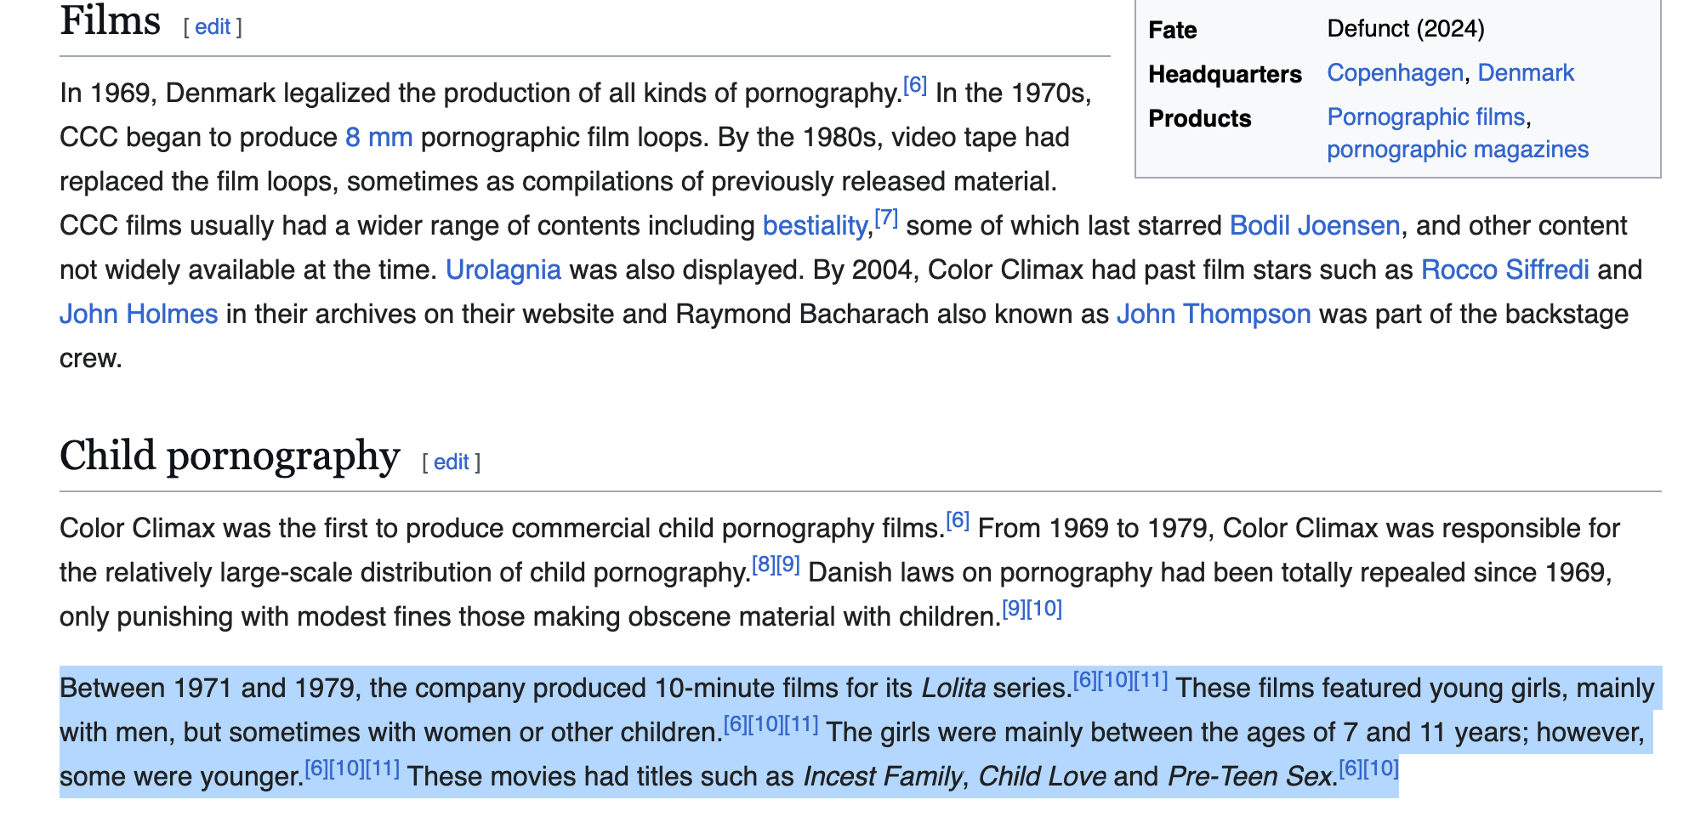The width and height of the screenshot is (1706, 828).
Task: Open Denmark link in Headquarters row
Action: point(1526,72)
